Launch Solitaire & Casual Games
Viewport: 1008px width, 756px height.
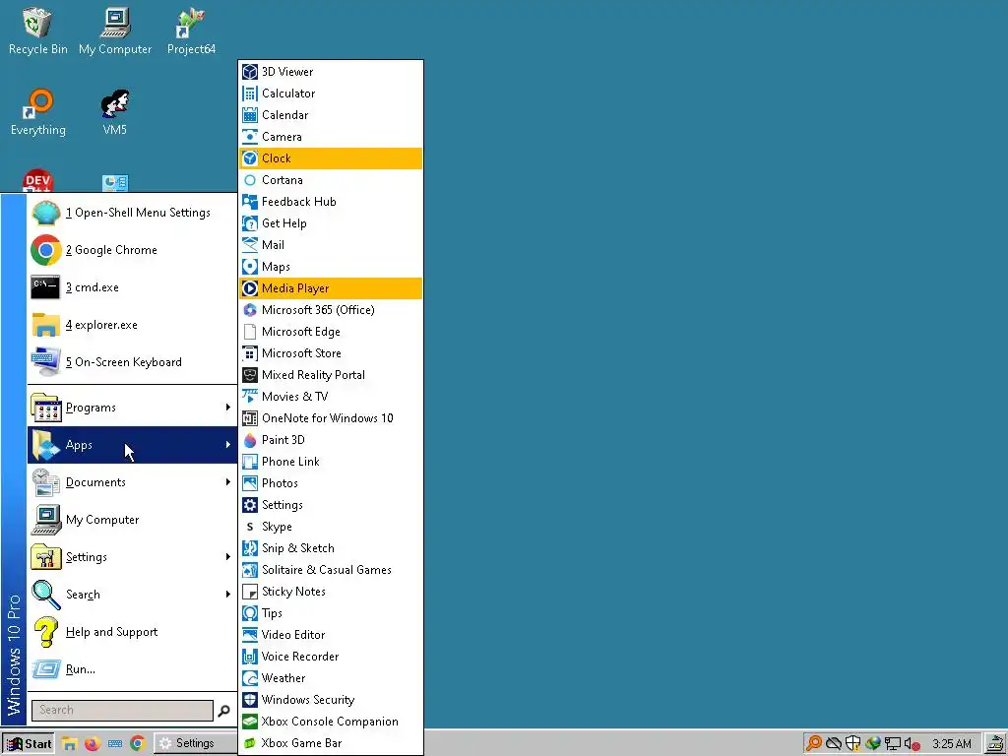(x=331, y=570)
